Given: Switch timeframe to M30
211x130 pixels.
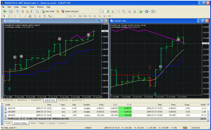Looking at the screenshot, I should (x=85, y=16).
